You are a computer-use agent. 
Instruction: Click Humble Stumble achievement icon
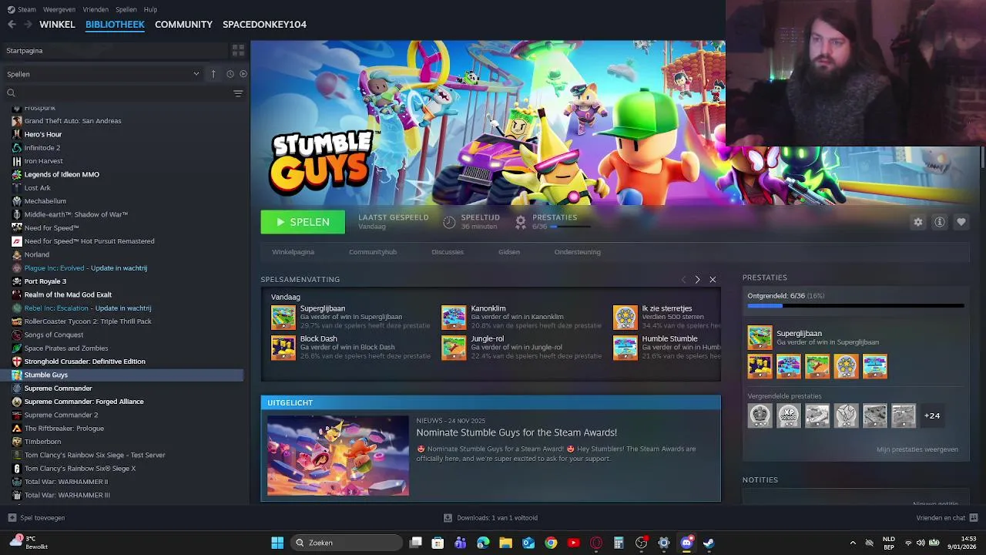point(625,348)
